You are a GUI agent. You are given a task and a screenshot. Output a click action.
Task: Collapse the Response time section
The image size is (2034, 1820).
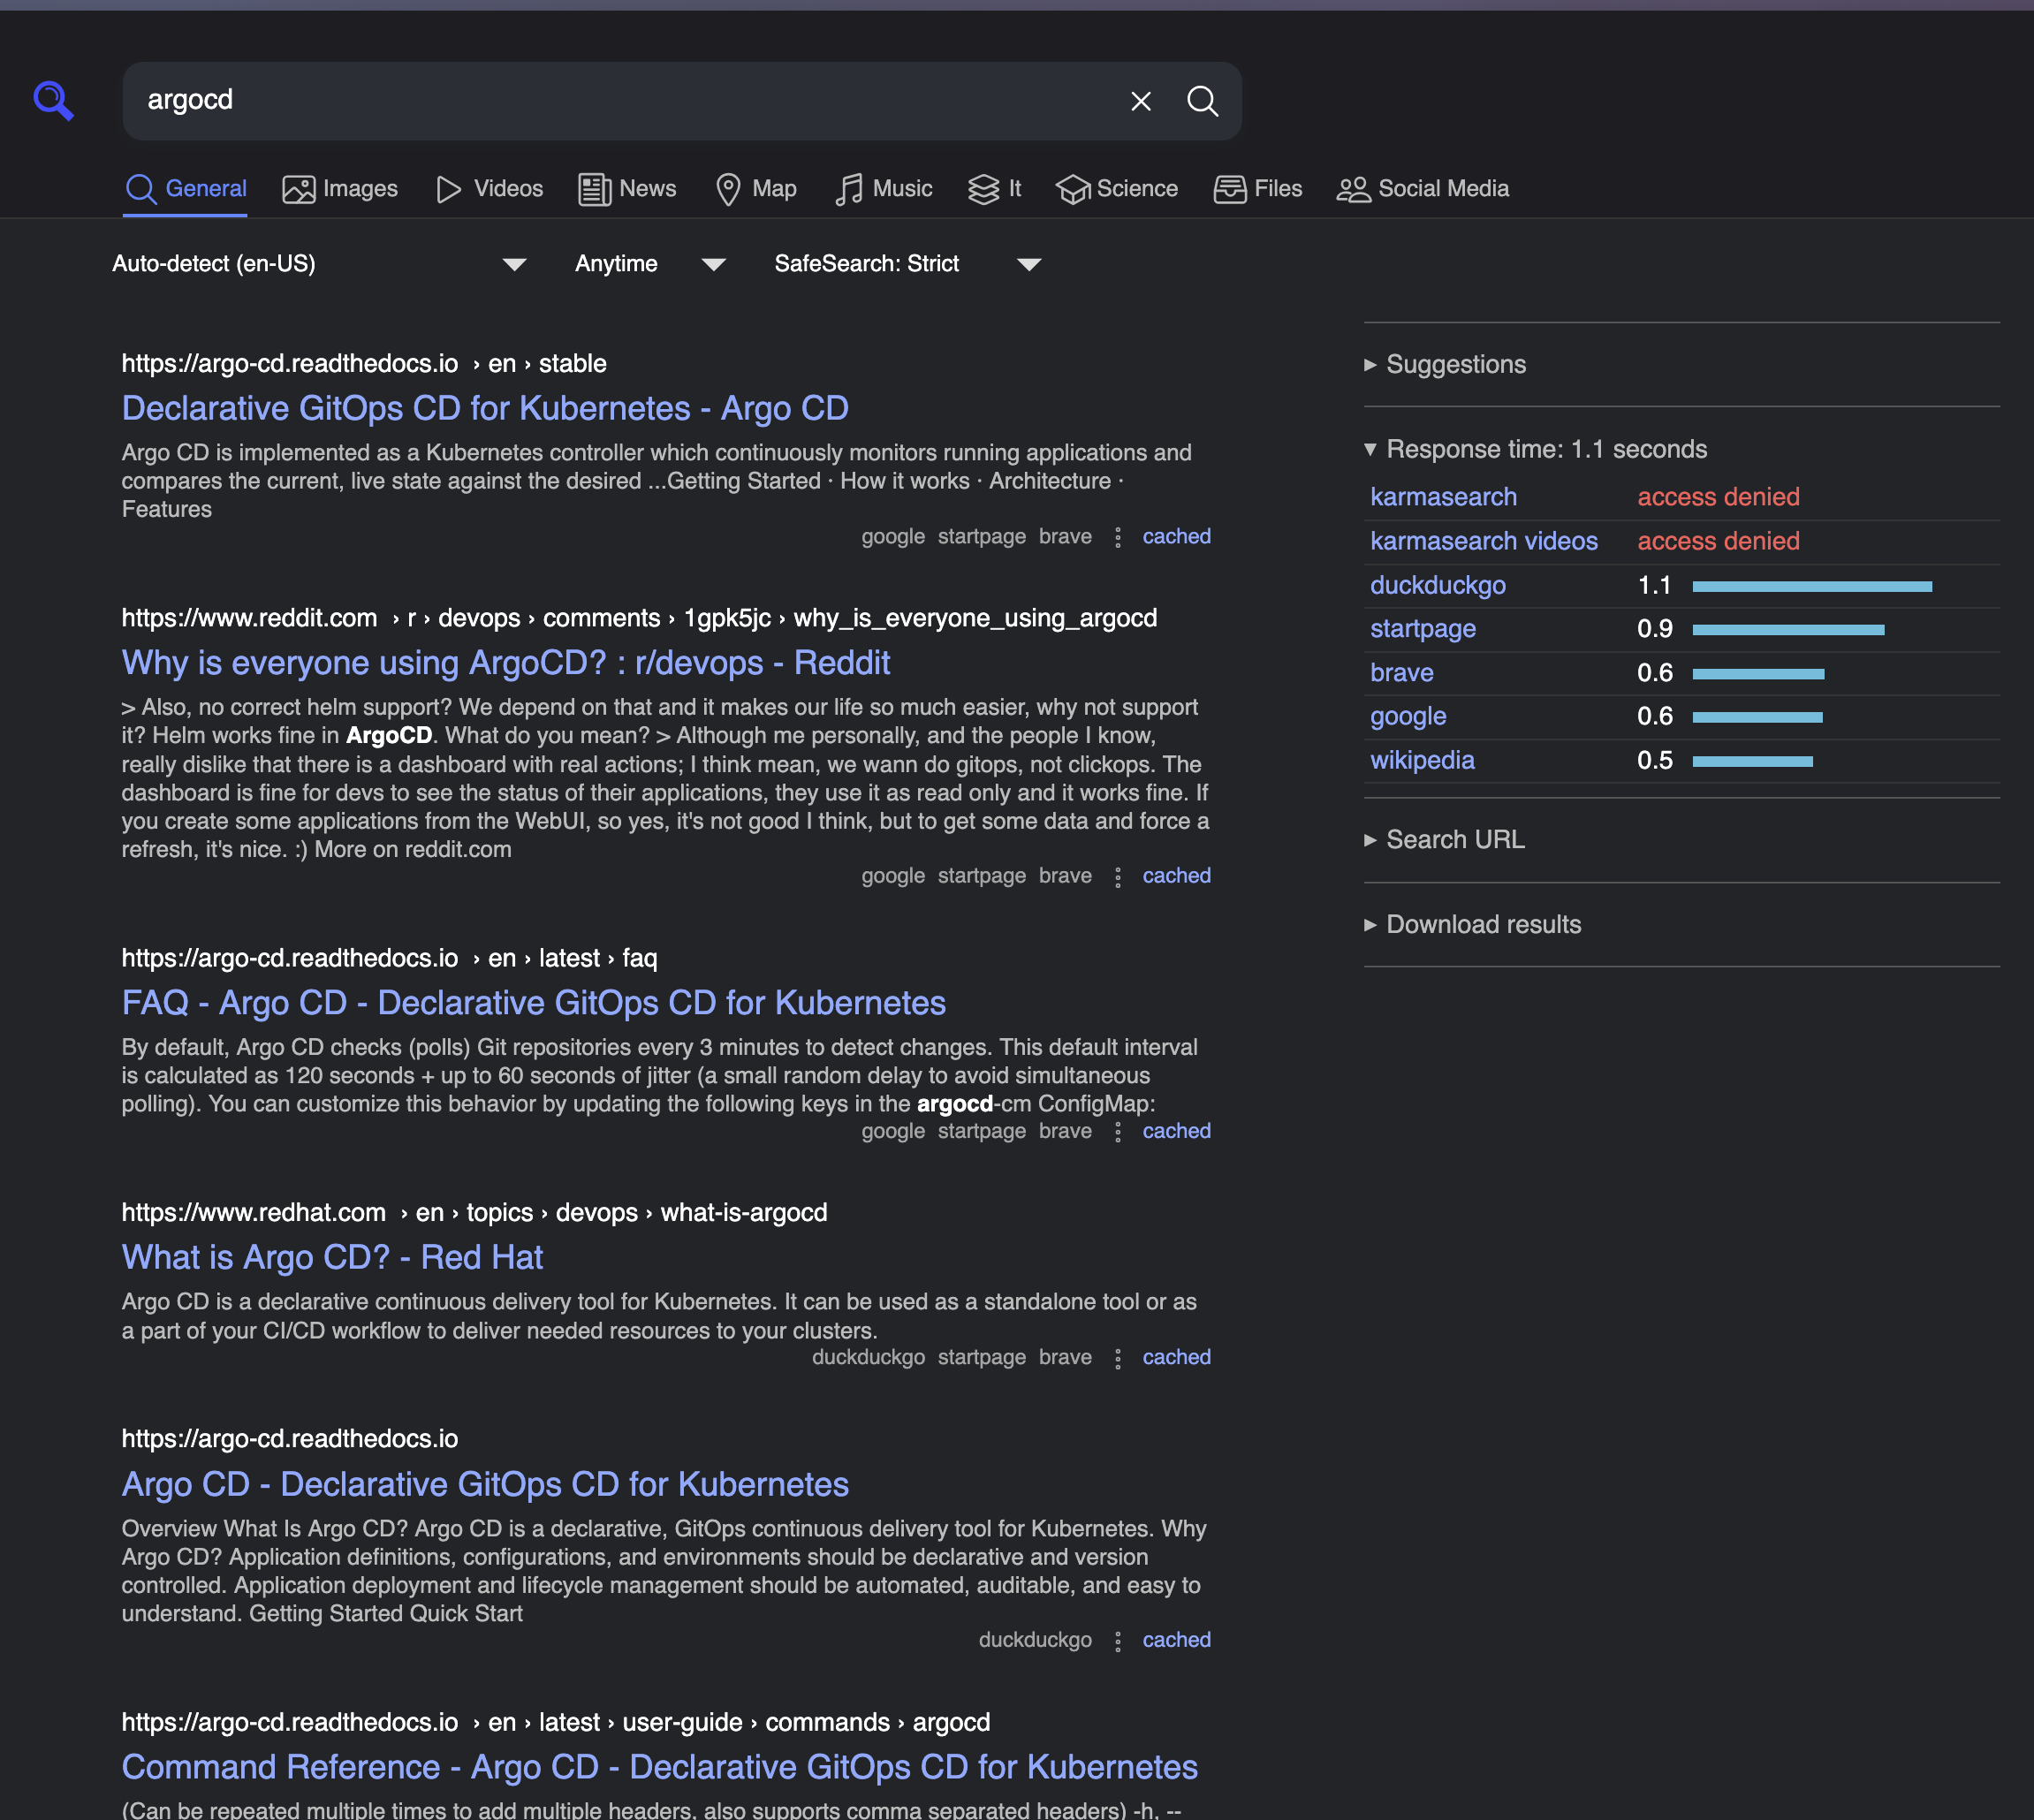coord(1535,449)
